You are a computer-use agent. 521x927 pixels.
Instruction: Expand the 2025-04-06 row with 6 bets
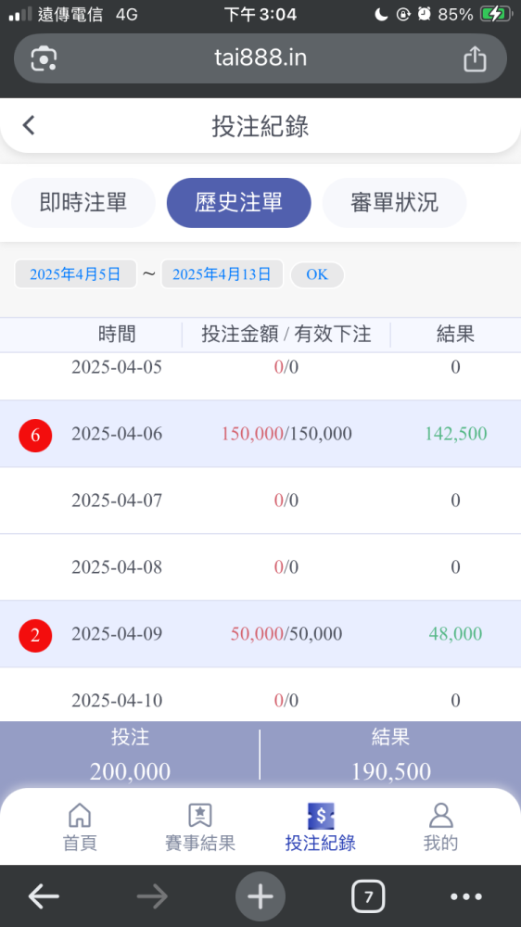[x=260, y=434]
